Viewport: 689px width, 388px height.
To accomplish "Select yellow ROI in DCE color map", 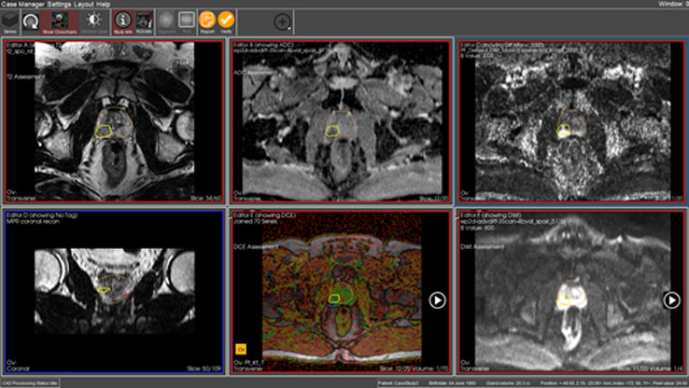I will click(334, 298).
